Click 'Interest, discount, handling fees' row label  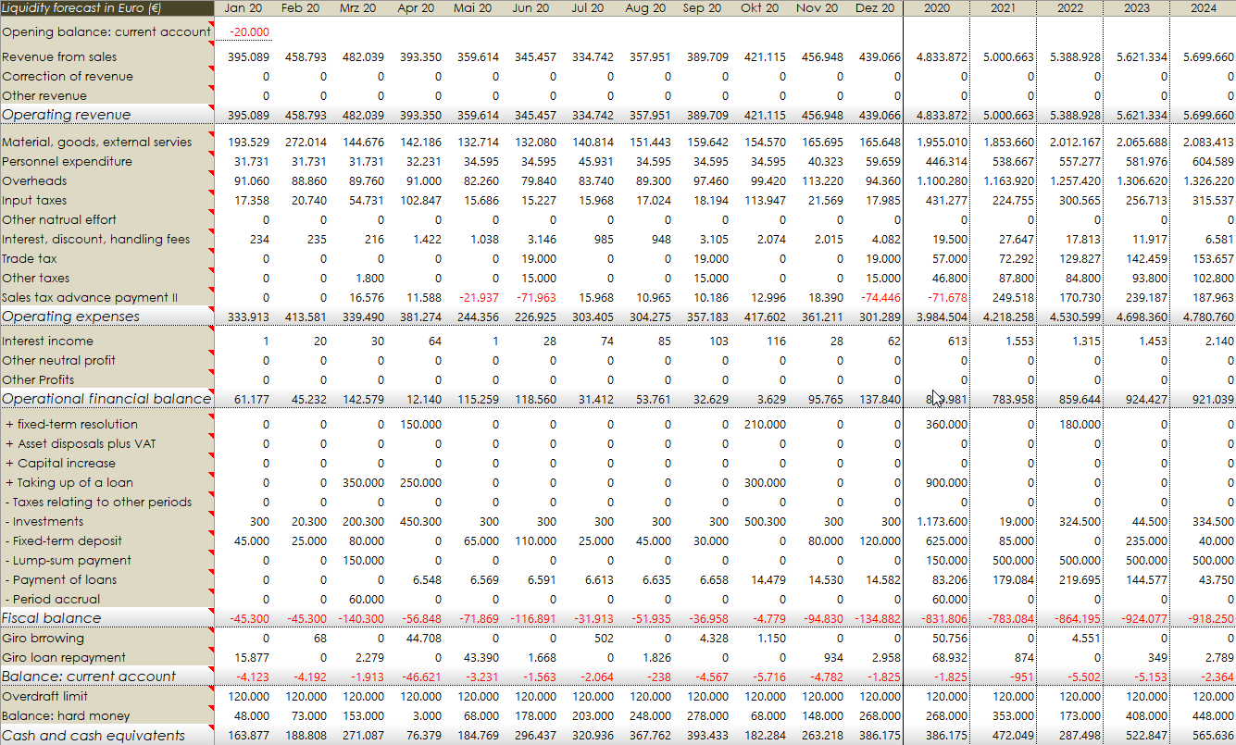pyautogui.click(x=96, y=240)
